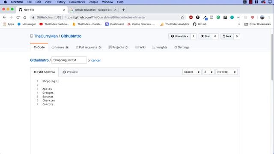274x154 pixels.
Task: Click the Bananas line in editor
Action: pyautogui.click(x=48, y=97)
